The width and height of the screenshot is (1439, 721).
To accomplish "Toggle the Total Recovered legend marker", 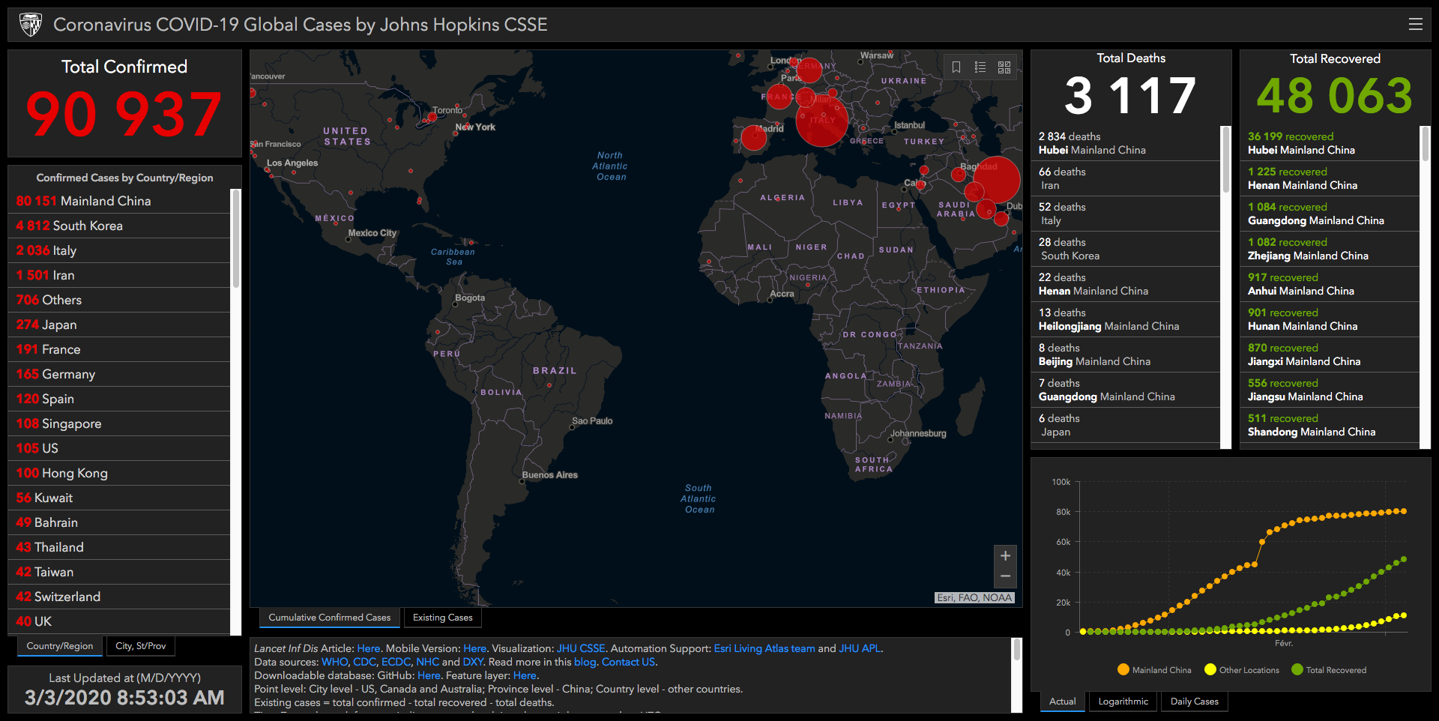I will tap(1297, 669).
